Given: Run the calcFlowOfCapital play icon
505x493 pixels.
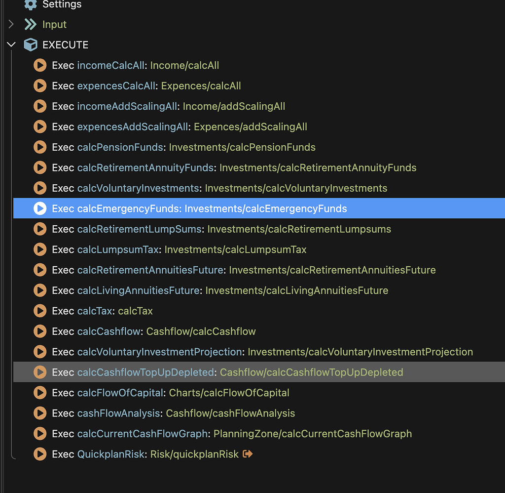Looking at the screenshot, I should click(x=40, y=392).
